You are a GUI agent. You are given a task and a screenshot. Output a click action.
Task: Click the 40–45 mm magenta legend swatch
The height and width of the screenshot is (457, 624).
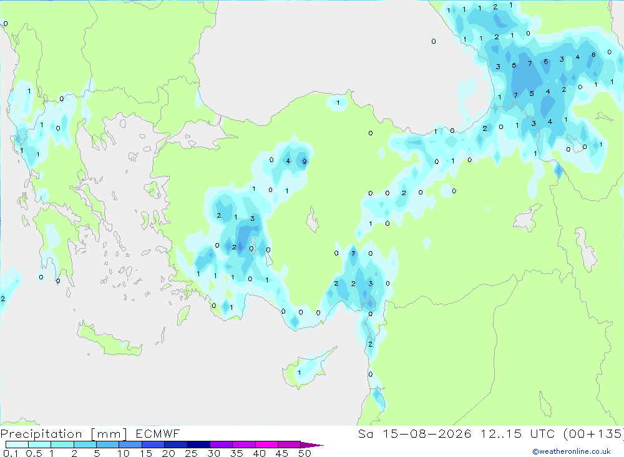click(266, 445)
